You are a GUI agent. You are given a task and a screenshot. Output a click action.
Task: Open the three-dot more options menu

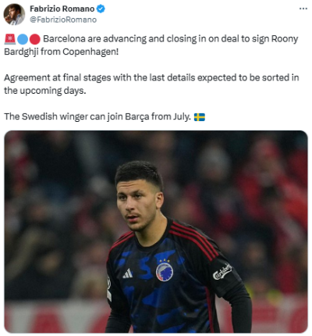point(303,9)
